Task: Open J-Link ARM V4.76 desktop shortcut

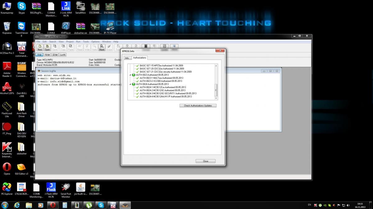Action: tap(66, 7)
